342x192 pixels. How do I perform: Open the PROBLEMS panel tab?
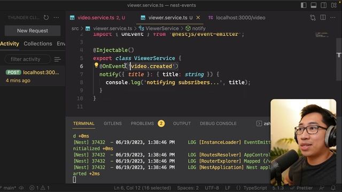pyautogui.click(x=142, y=123)
